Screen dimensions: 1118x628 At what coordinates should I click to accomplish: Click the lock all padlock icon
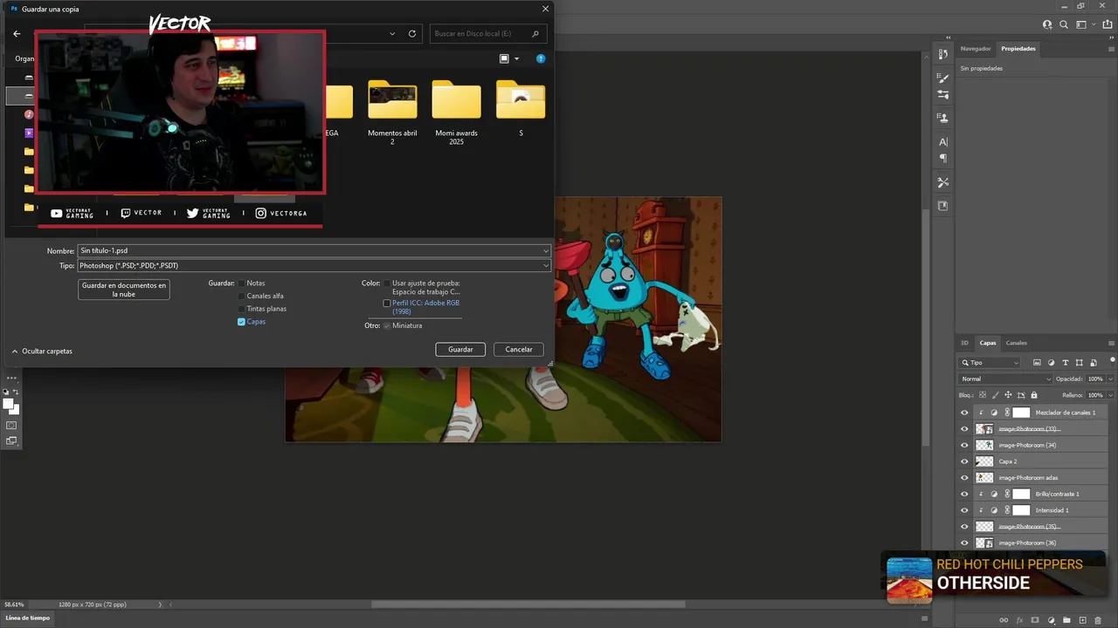point(1034,395)
